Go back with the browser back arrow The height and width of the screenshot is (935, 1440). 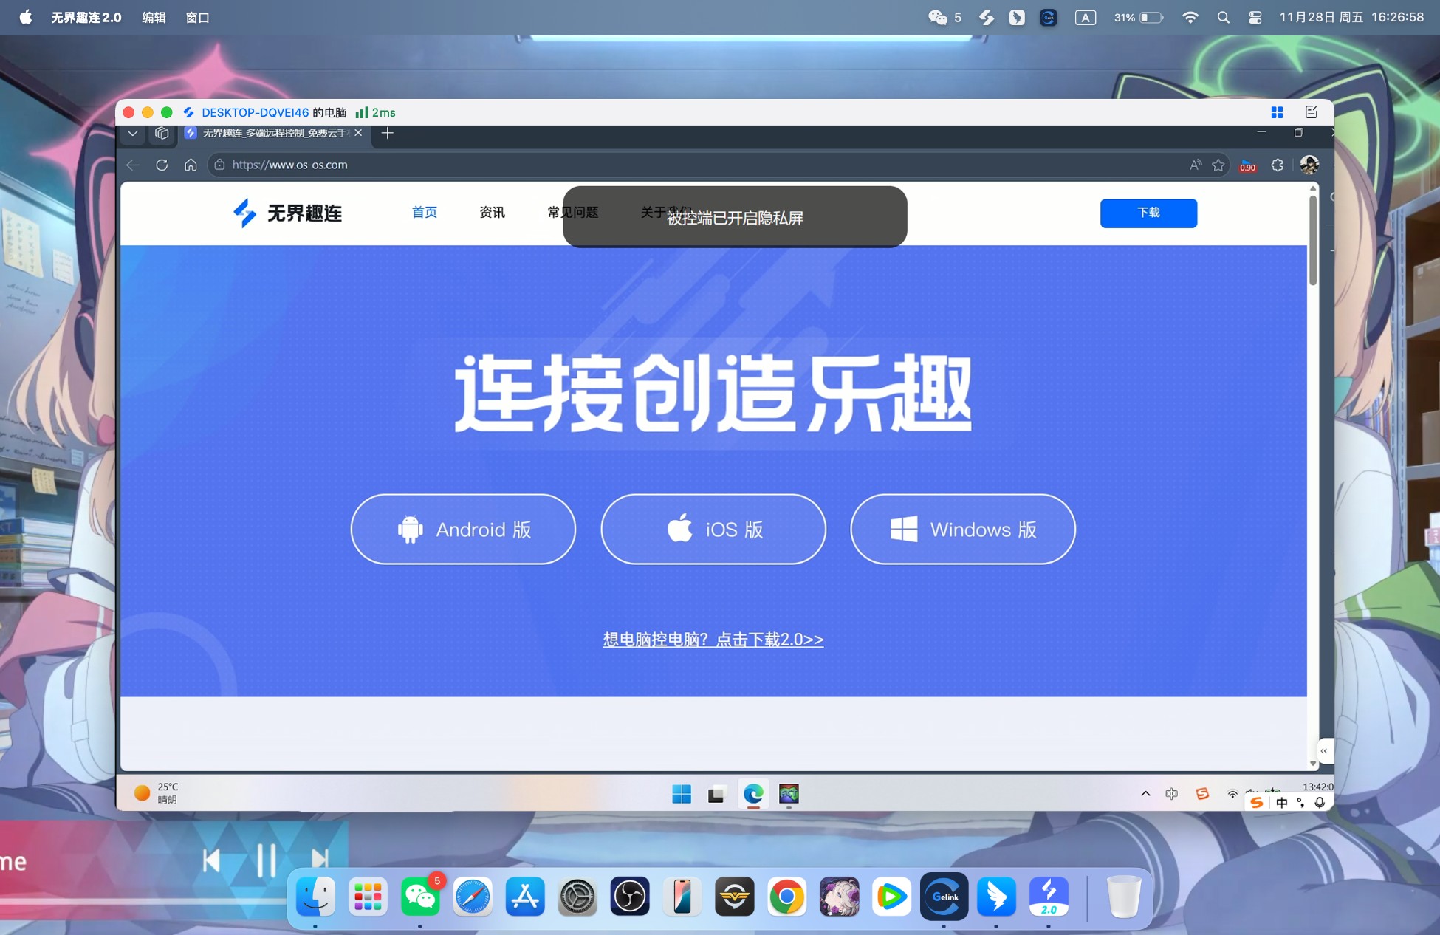pos(133,165)
